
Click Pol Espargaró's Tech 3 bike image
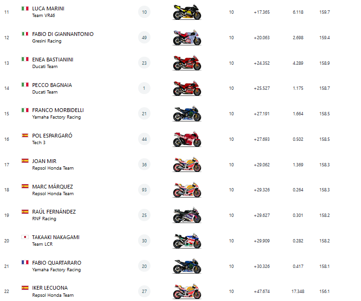pos(187,139)
